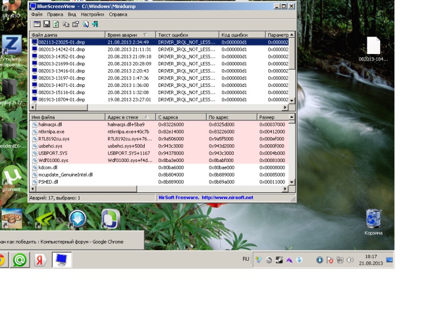
Task: Click the Find toolbar icon
Action: (85, 24)
